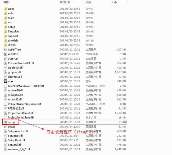Screen dimensions: 172x155
Task: Select the DeployUi.dll file icon
Action: [x=5, y=68]
